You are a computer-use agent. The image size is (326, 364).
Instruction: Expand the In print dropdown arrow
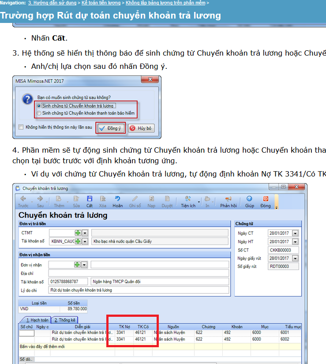pyautogui.click(x=213, y=202)
